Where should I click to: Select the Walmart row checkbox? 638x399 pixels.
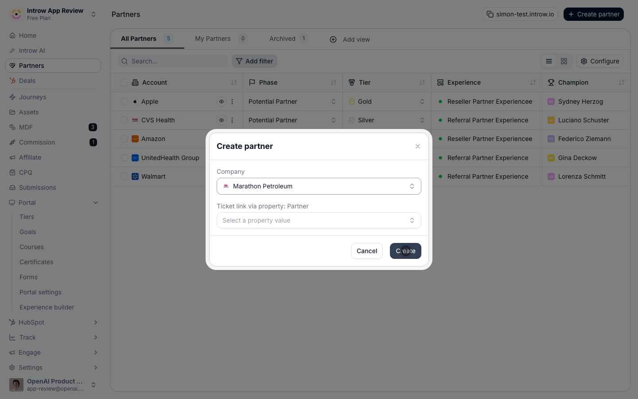tap(124, 176)
